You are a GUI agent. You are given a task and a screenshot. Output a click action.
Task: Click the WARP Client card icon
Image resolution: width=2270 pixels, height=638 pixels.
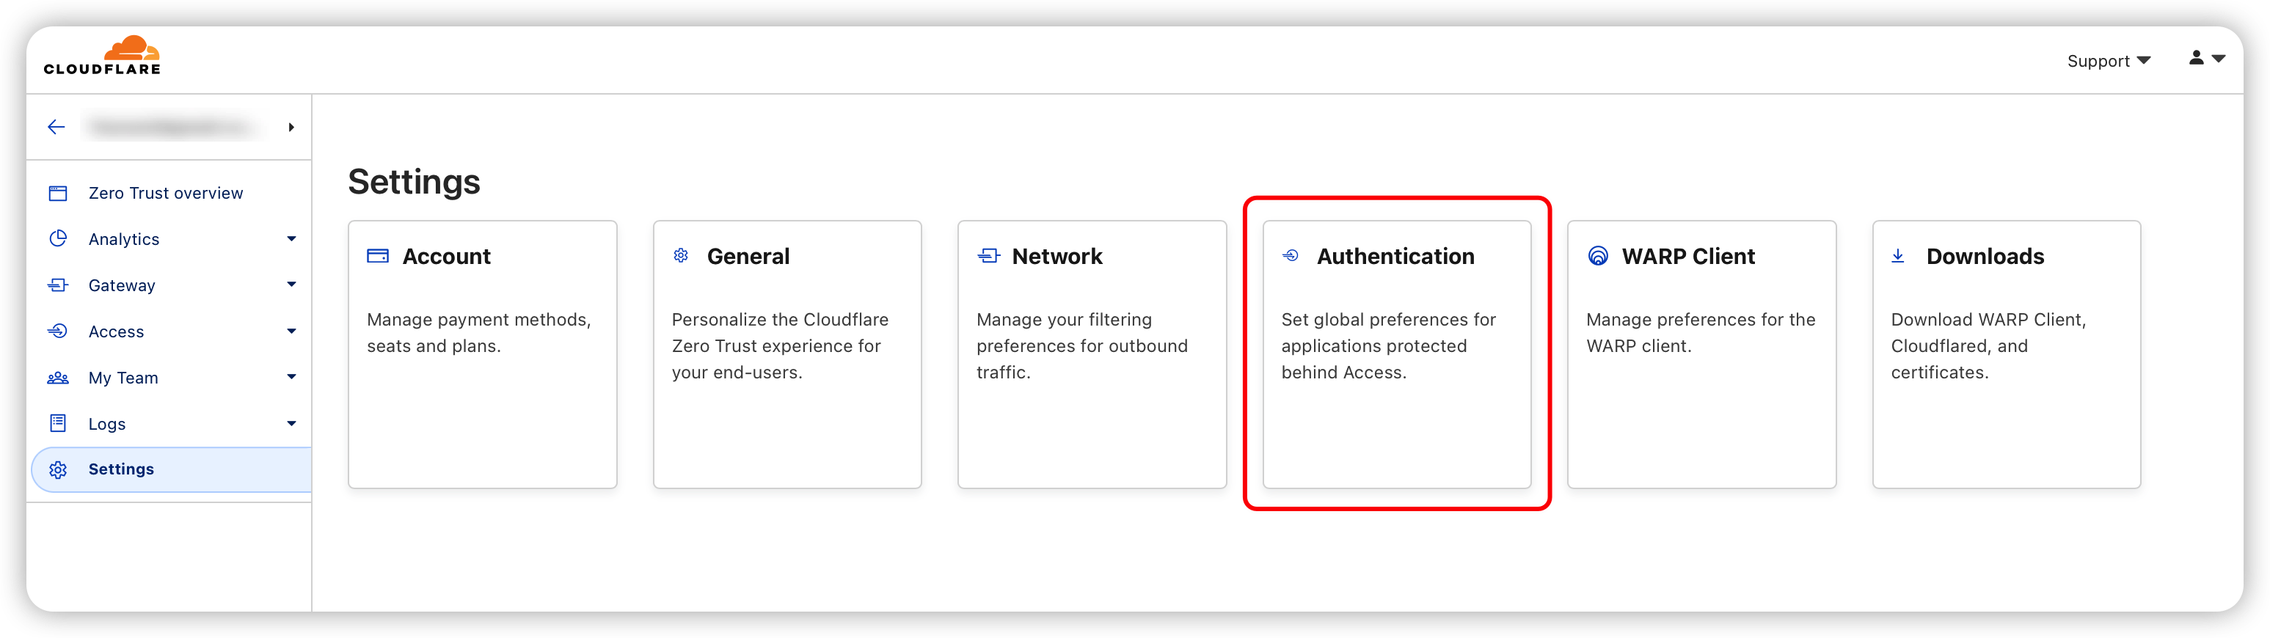pos(1596,257)
